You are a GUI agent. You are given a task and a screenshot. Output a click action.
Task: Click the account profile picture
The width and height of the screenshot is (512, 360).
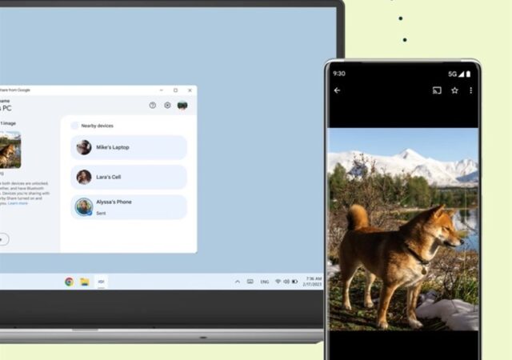pyautogui.click(x=182, y=105)
